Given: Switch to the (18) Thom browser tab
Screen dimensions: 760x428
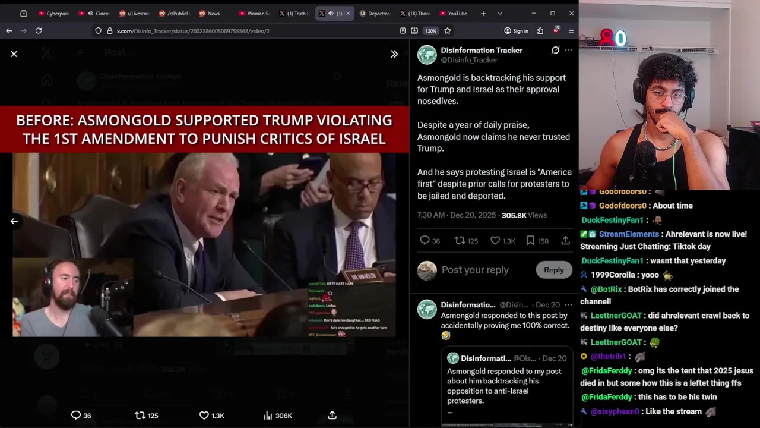Looking at the screenshot, I should (x=415, y=13).
